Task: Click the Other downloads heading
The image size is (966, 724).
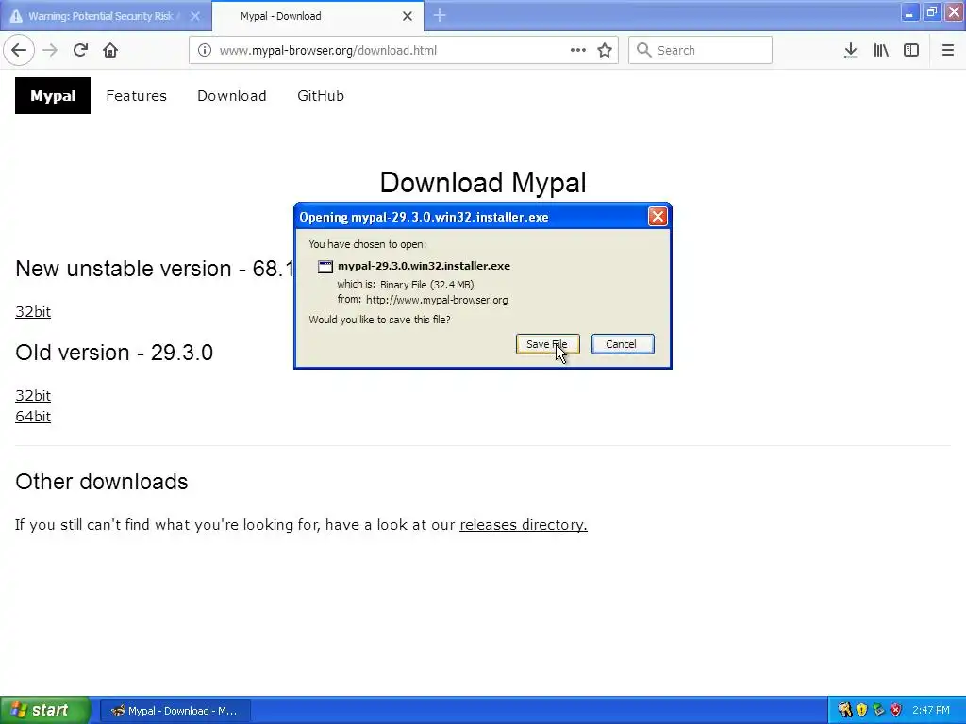Action: click(x=102, y=482)
